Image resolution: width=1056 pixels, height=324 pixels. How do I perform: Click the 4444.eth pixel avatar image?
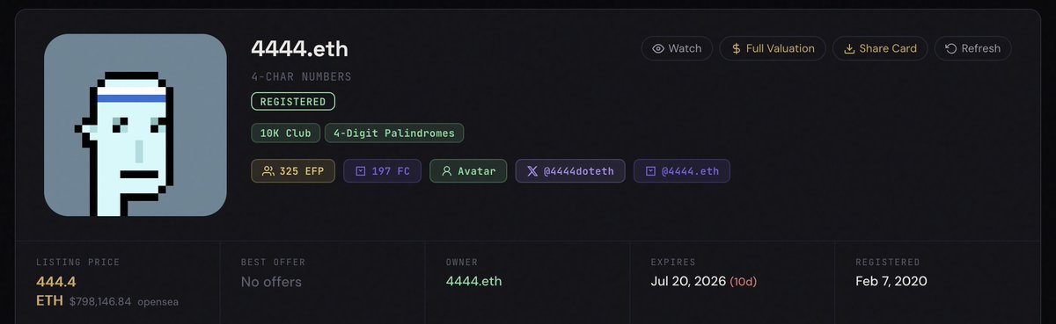coord(136,125)
